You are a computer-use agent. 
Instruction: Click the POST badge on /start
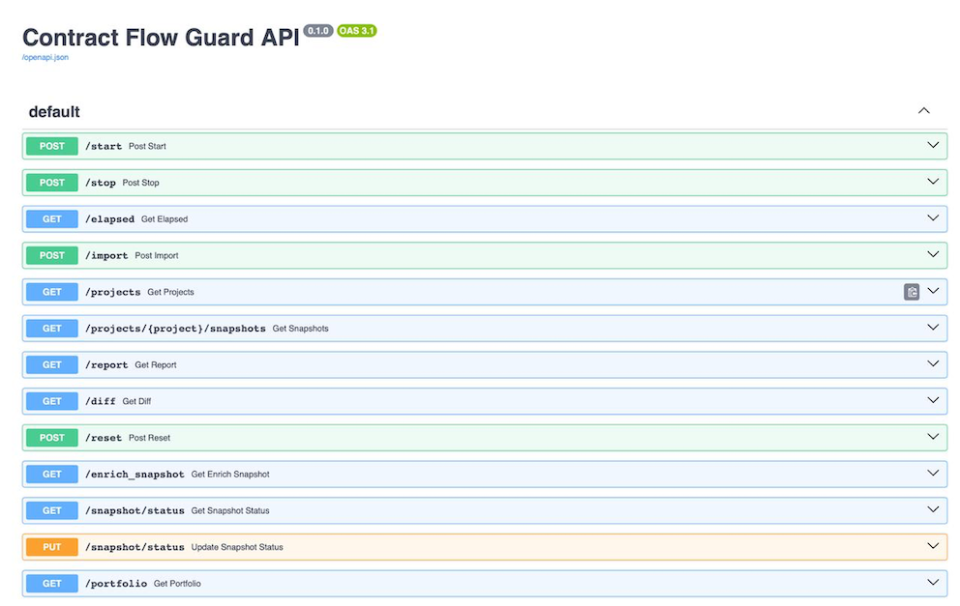click(x=51, y=145)
